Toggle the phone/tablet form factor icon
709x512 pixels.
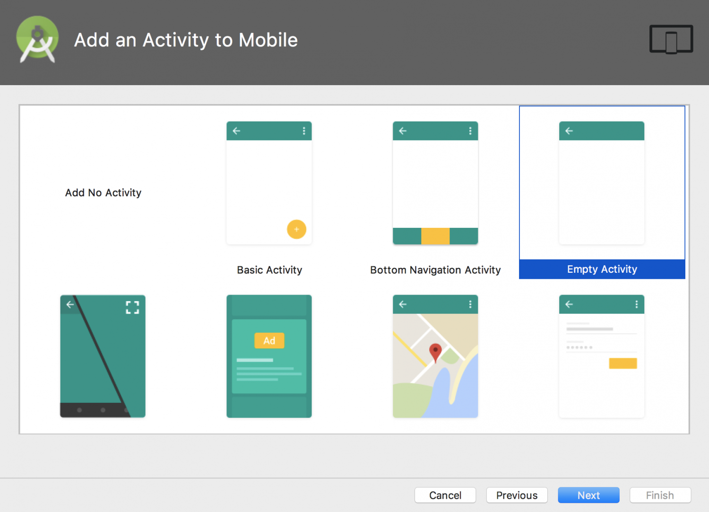coord(671,39)
